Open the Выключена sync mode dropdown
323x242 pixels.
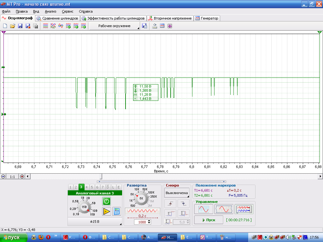click(x=177, y=193)
